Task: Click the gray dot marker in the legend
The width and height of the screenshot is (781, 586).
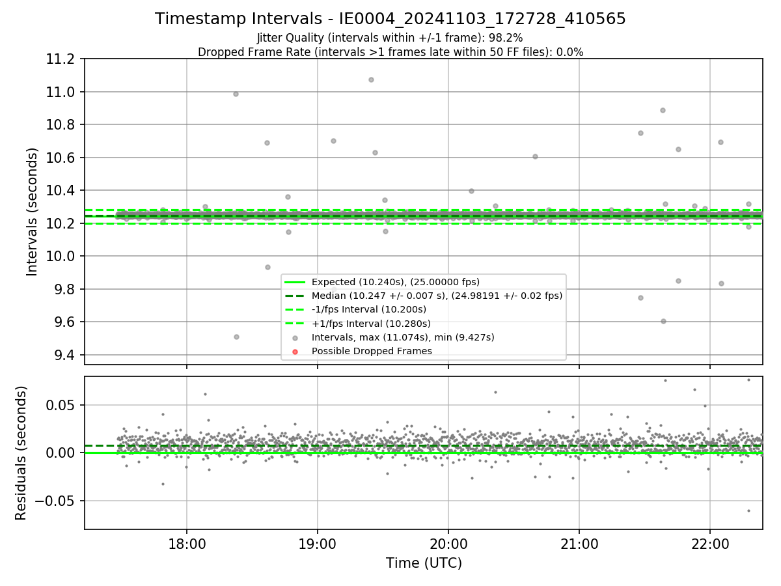Action: 295,338
